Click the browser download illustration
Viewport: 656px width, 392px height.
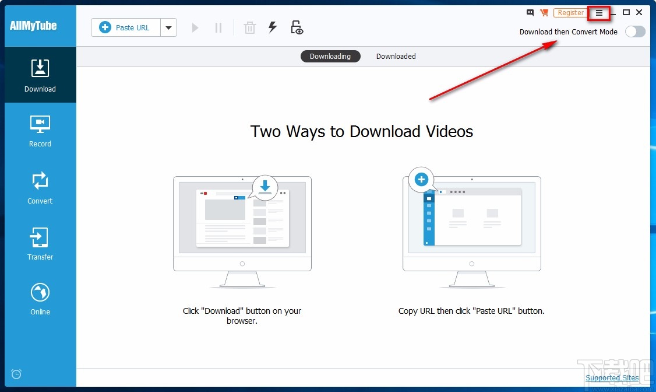click(x=242, y=232)
